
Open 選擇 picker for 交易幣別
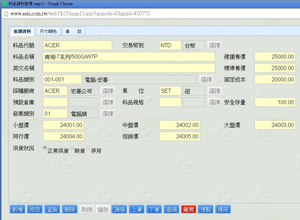coord(215,46)
